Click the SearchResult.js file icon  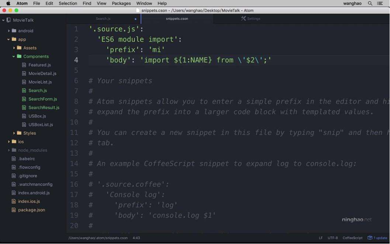click(24, 107)
